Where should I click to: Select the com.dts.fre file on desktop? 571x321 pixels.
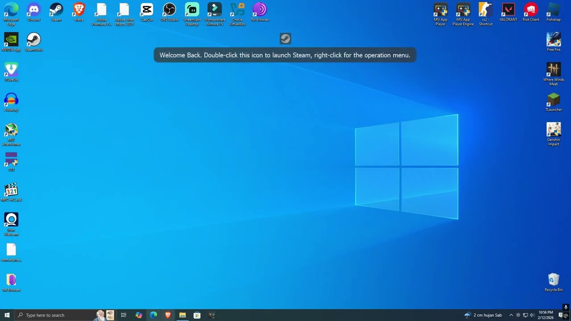point(11,253)
